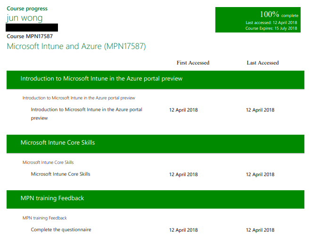This screenshot has height=243, width=319.
Task: Click 'Course Expires: 15 July 2018' text
Action: 271,28
